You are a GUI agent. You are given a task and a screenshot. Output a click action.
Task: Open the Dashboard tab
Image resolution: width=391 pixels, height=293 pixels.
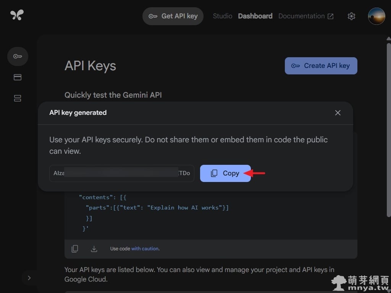point(255,16)
